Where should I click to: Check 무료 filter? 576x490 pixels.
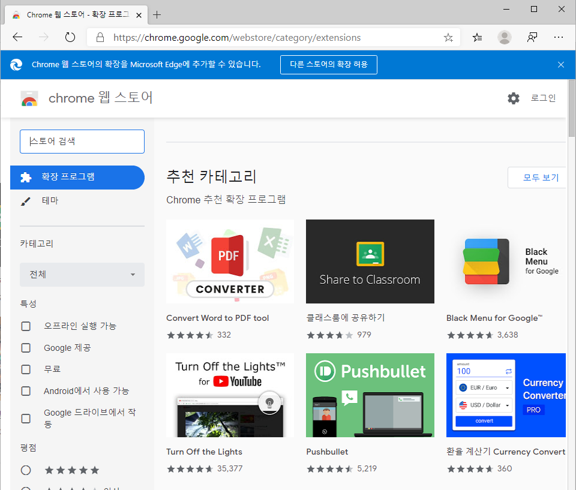pos(26,369)
